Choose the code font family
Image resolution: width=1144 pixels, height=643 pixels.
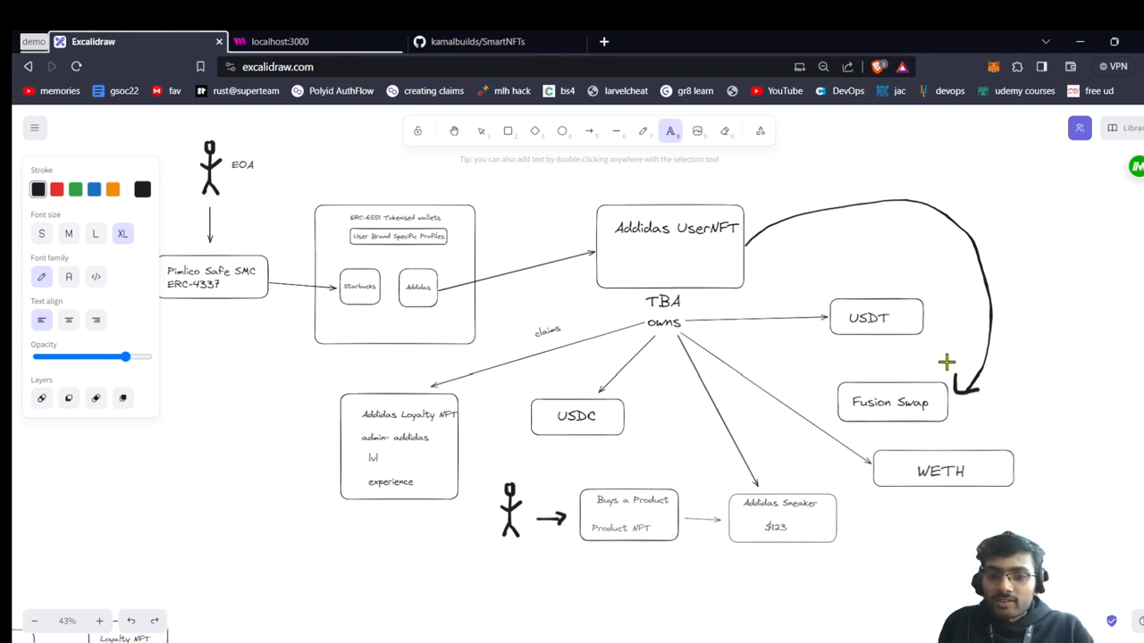96,277
